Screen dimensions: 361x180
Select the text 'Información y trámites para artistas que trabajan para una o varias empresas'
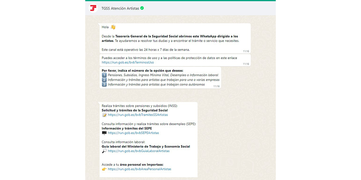(x=164, y=80)
